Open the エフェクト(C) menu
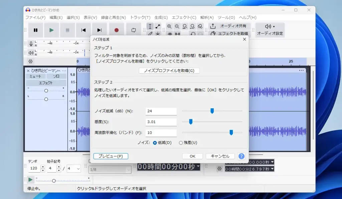The height and width of the screenshot is (199, 342). [183, 18]
